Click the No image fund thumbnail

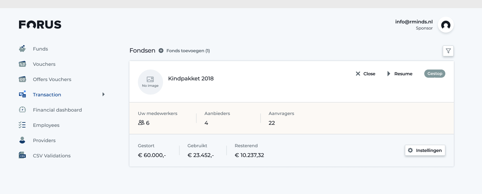coord(150,82)
